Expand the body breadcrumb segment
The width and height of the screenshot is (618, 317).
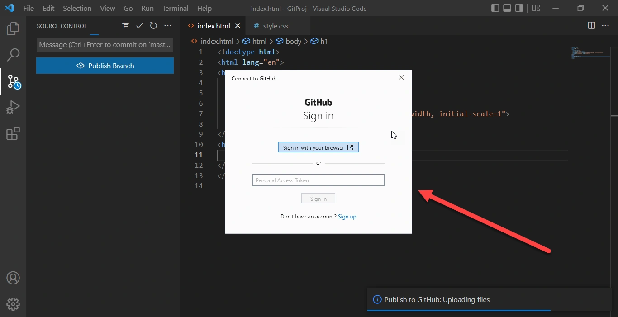[x=288, y=41]
